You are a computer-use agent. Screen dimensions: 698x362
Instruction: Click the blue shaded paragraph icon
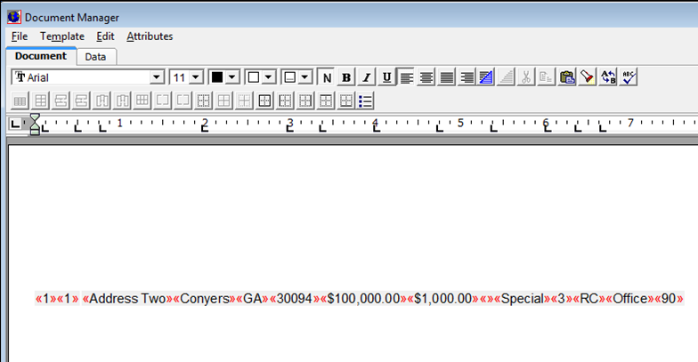click(486, 77)
